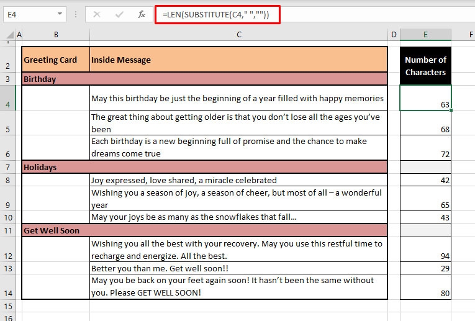475x321 pixels.
Task: Select column D header
Action: pyautogui.click(x=394, y=35)
